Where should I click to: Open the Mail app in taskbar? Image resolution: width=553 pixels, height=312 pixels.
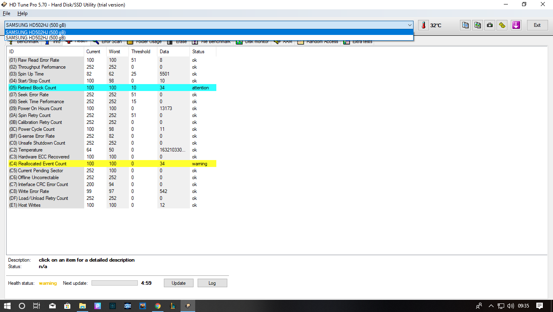[52, 306]
